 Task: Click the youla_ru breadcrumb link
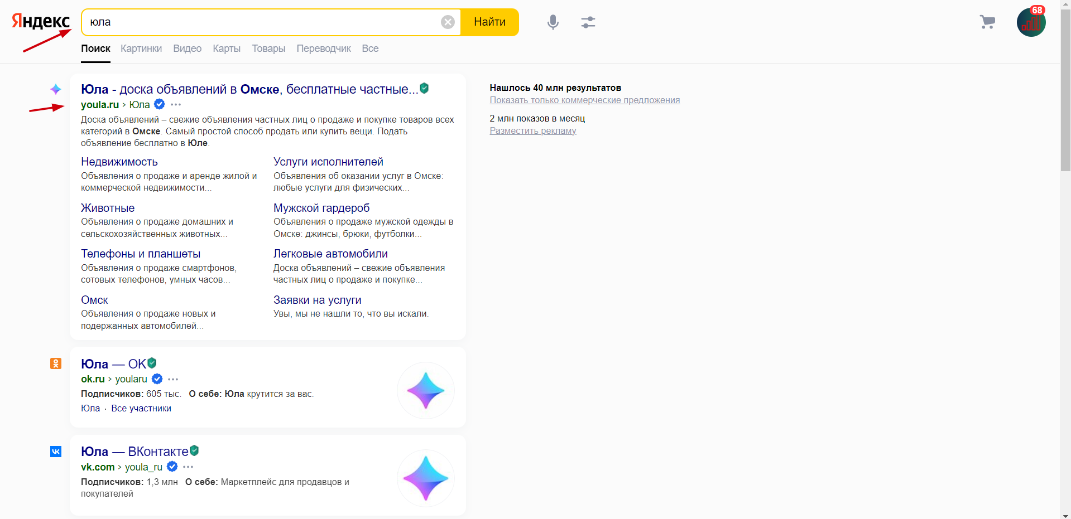[x=143, y=467]
